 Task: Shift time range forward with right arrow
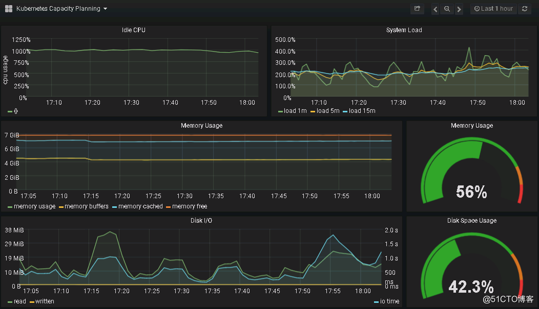point(459,9)
